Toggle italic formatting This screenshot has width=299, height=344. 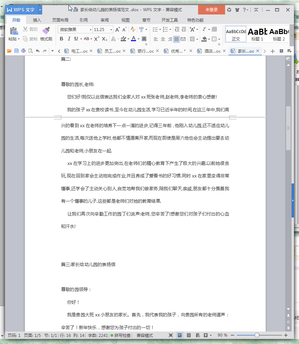[x=69, y=39]
